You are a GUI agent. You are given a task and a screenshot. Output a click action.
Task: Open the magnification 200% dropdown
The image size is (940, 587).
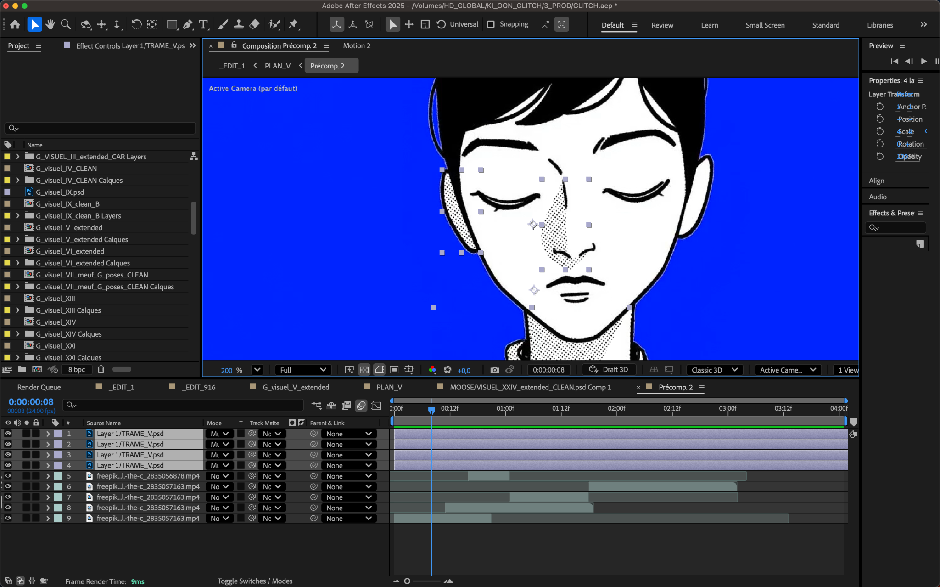click(257, 370)
